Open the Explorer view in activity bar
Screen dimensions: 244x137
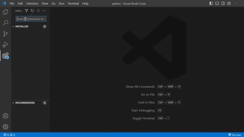5,12
